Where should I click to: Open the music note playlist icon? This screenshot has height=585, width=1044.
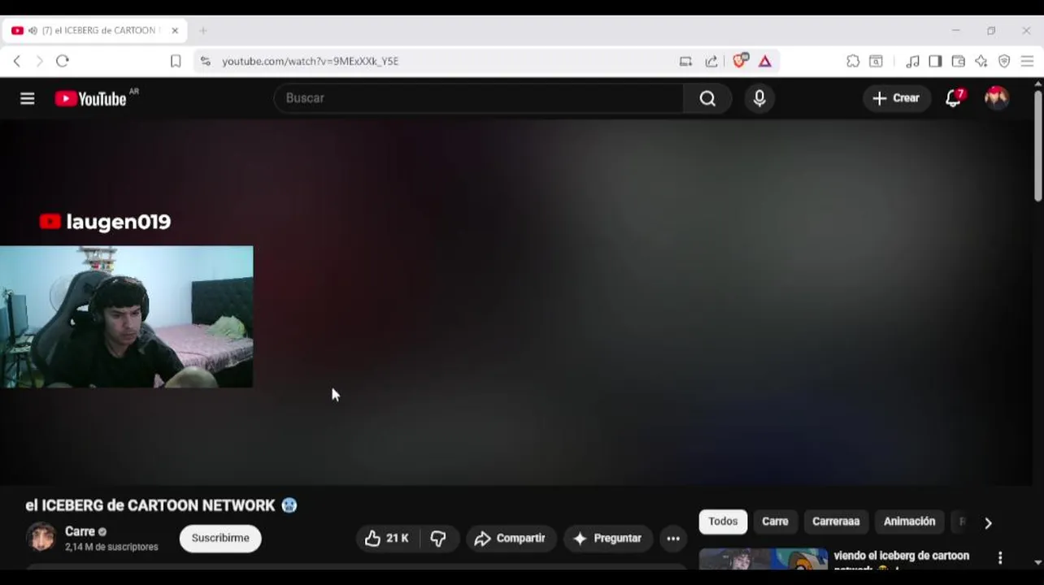(x=913, y=61)
